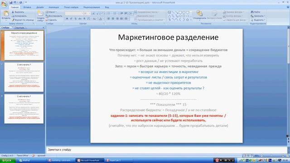Justify text alignment

pos(121,19)
